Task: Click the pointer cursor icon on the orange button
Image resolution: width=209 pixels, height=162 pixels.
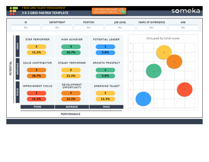Action: point(122,11)
